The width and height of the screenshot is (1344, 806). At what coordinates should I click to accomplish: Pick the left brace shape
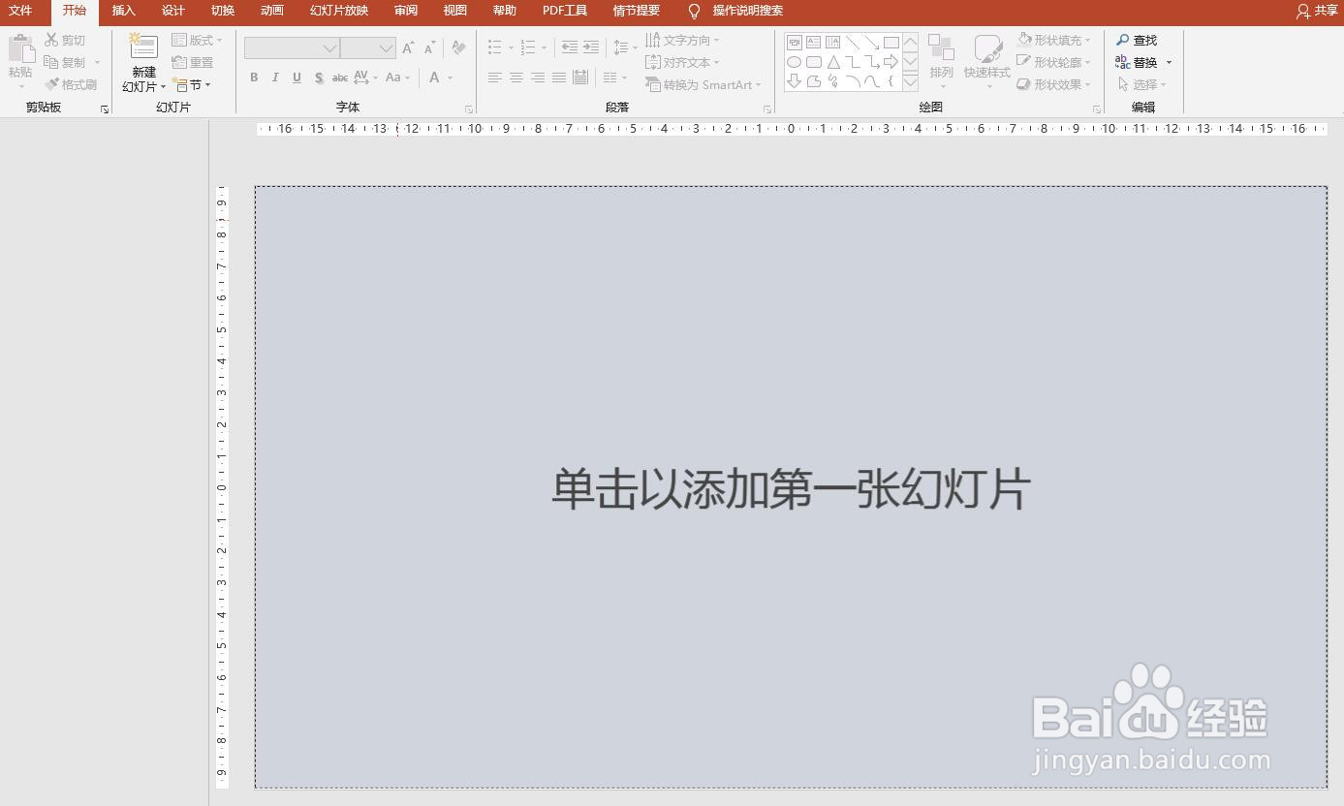(891, 81)
